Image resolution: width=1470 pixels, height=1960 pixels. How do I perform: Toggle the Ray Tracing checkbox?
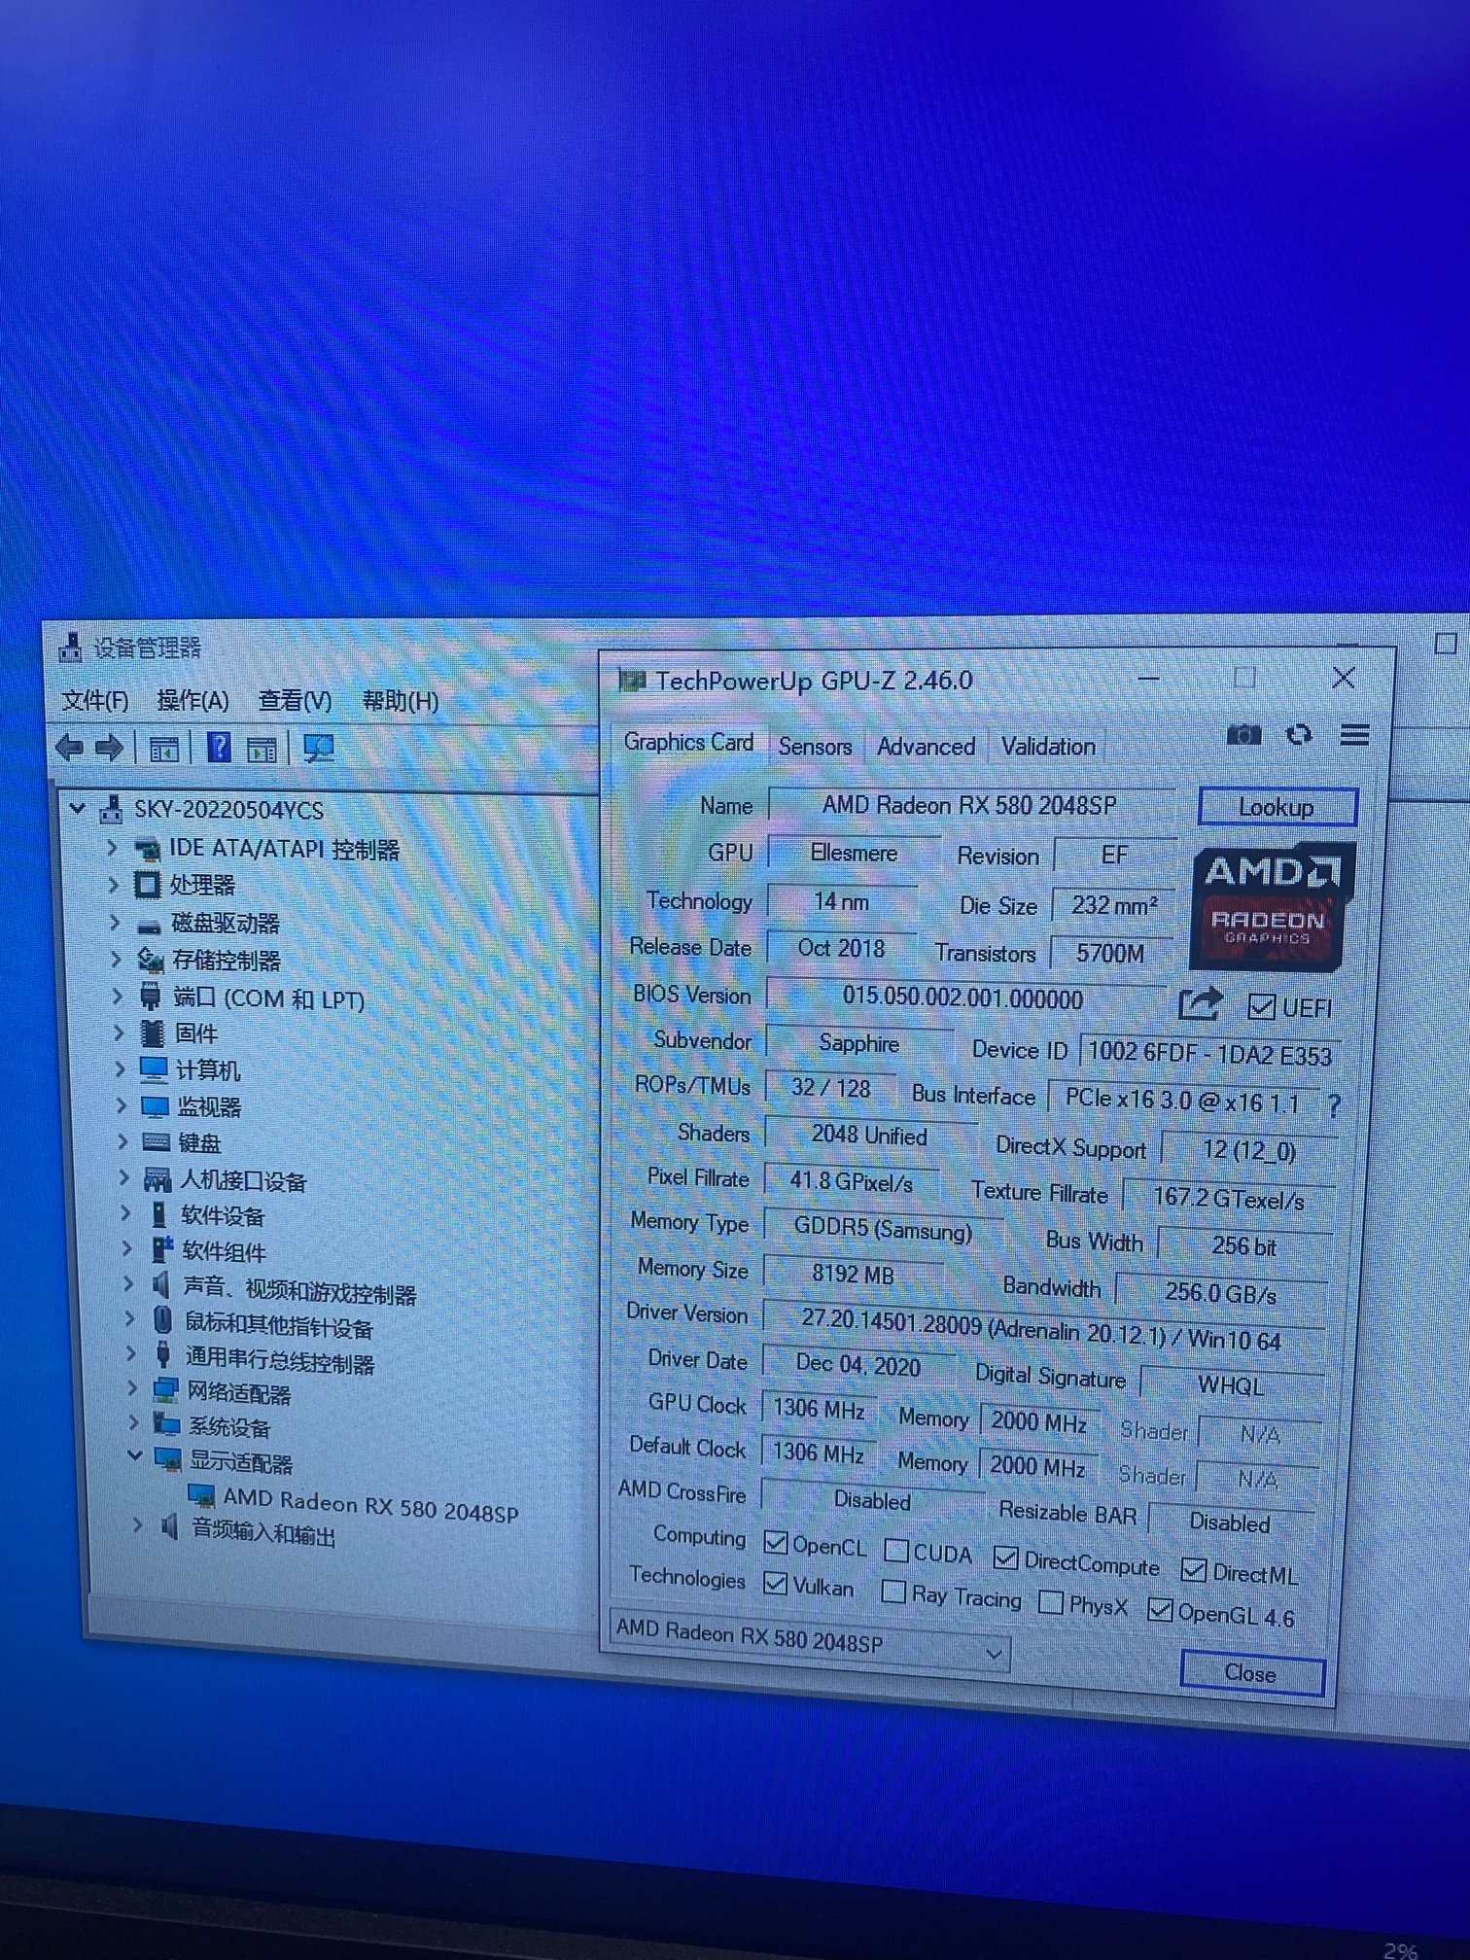[892, 1592]
